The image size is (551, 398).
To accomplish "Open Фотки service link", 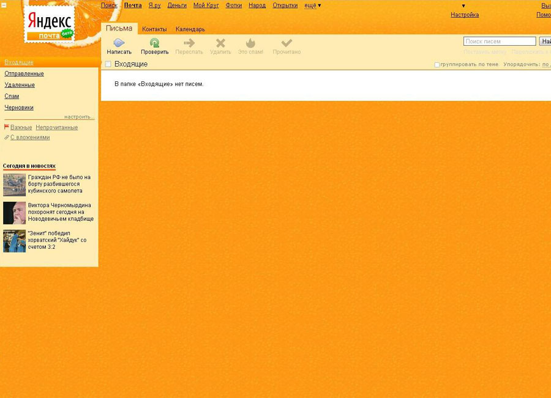I will [x=234, y=6].
